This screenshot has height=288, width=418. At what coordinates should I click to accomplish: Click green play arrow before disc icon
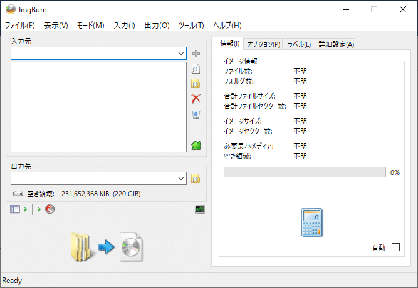click(x=39, y=209)
